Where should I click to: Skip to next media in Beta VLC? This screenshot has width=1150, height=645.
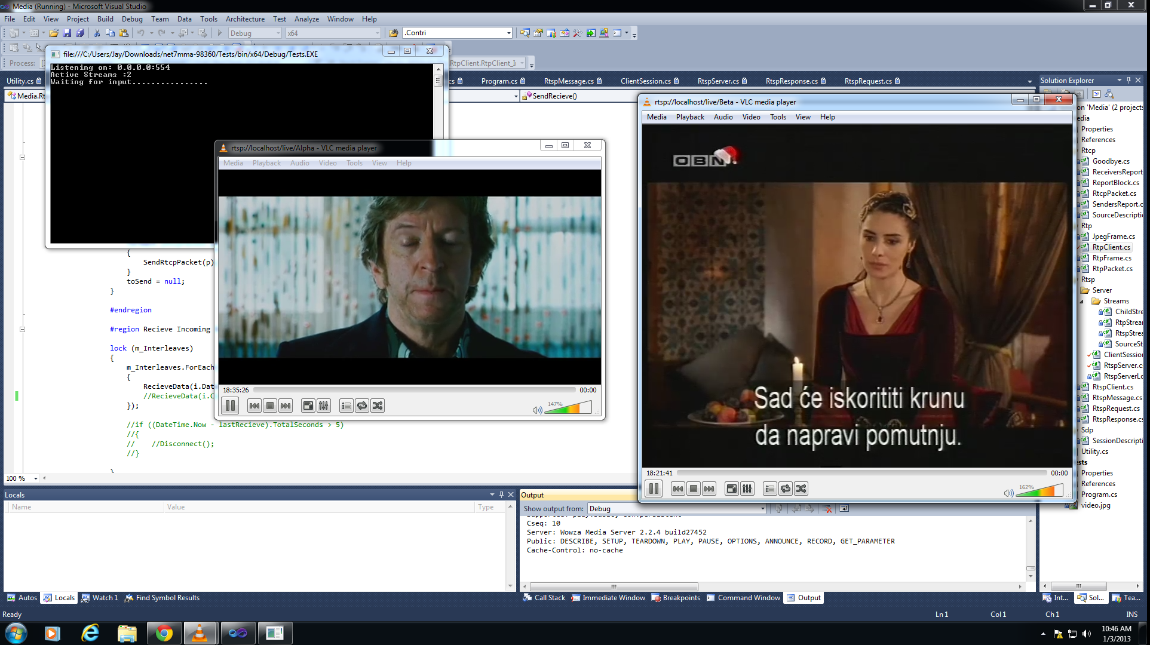coord(709,489)
